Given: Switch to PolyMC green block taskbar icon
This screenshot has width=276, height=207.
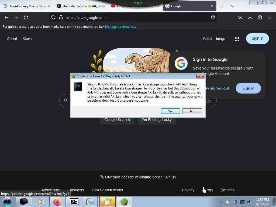Looking at the screenshot, I should (124, 202).
